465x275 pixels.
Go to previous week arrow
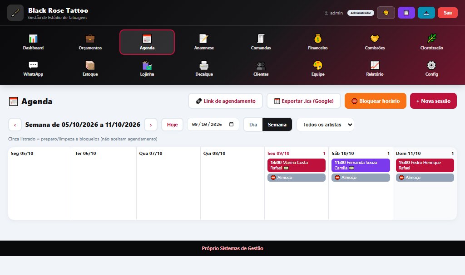tap(15, 125)
